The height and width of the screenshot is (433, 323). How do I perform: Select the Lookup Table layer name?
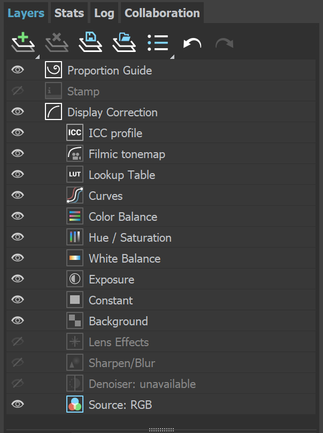pyautogui.click(x=122, y=175)
